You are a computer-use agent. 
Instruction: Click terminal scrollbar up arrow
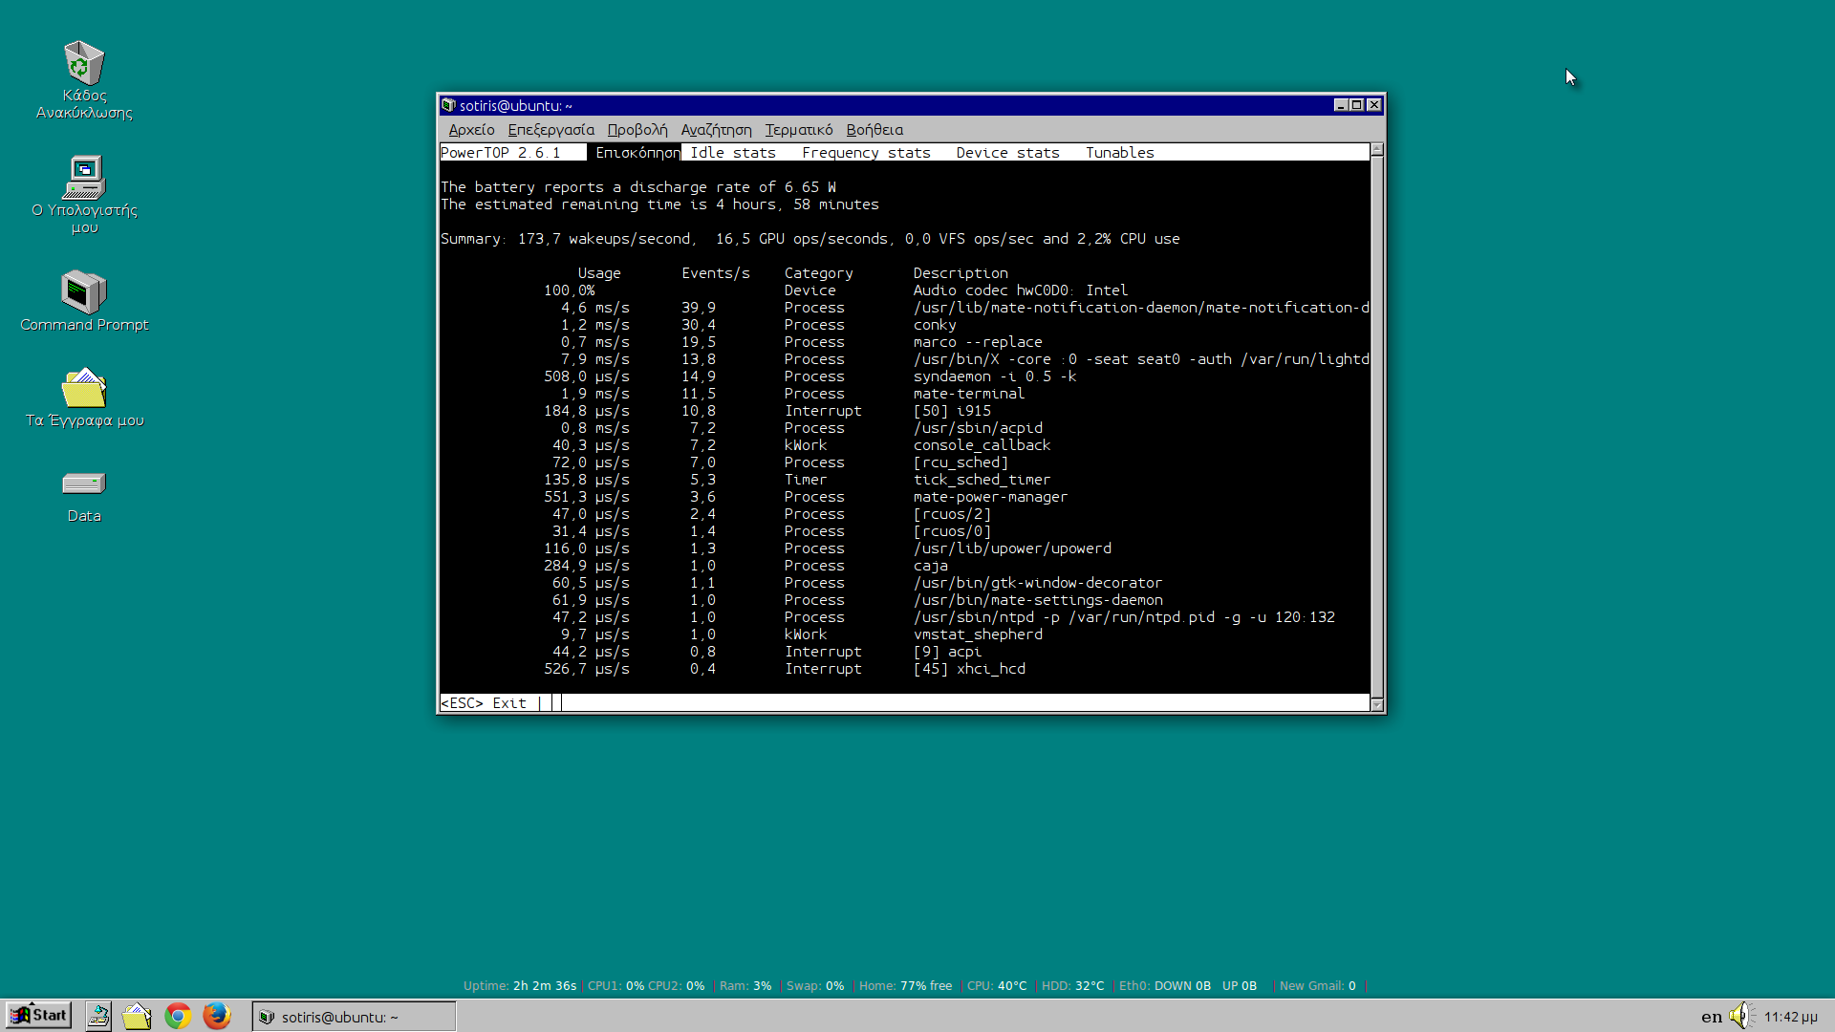click(1377, 150)
